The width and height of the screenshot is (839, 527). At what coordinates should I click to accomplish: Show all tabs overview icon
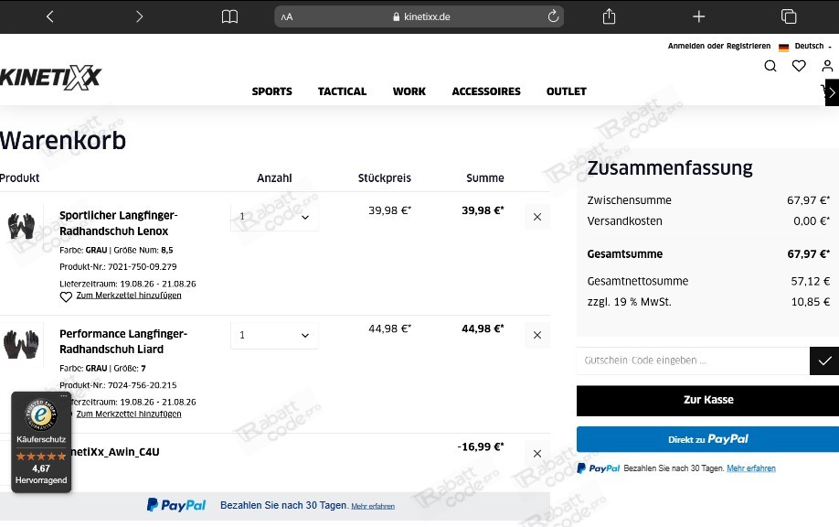tap(788, 16)
